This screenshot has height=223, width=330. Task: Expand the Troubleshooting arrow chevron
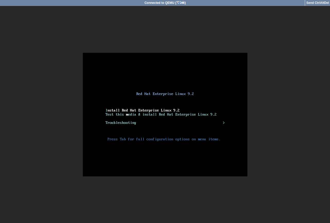tap(224, 123)
